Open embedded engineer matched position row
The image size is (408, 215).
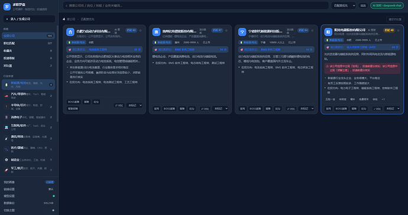(362, 47)
